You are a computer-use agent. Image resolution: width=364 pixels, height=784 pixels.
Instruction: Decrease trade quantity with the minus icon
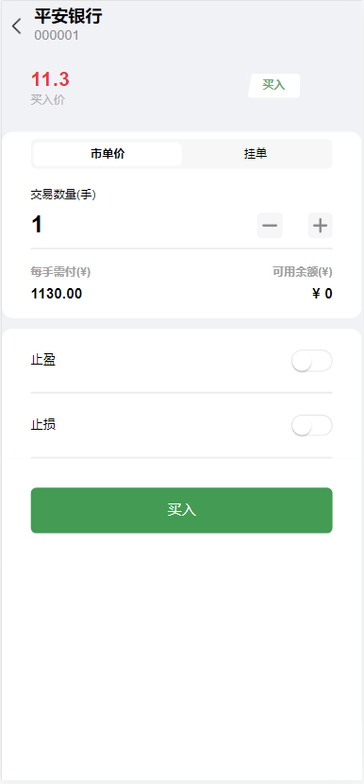coord(270,226)
